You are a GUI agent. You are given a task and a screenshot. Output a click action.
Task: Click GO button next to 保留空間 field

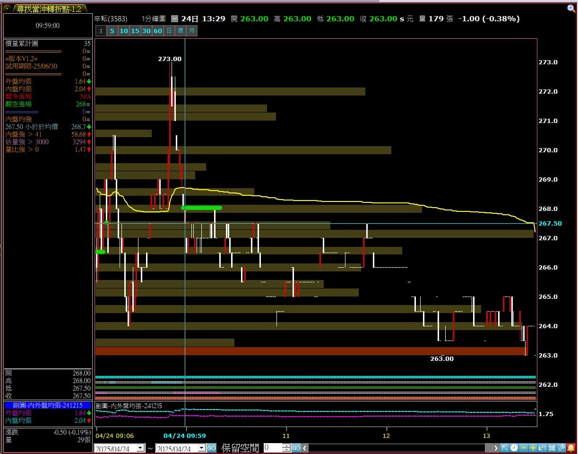tap(296, 448)
